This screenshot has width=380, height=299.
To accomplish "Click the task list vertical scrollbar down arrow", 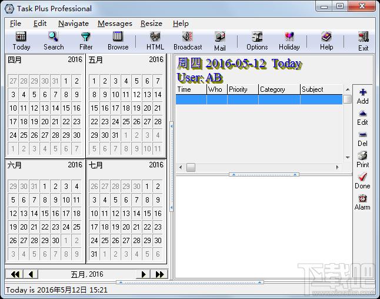I will coord(348,157).
